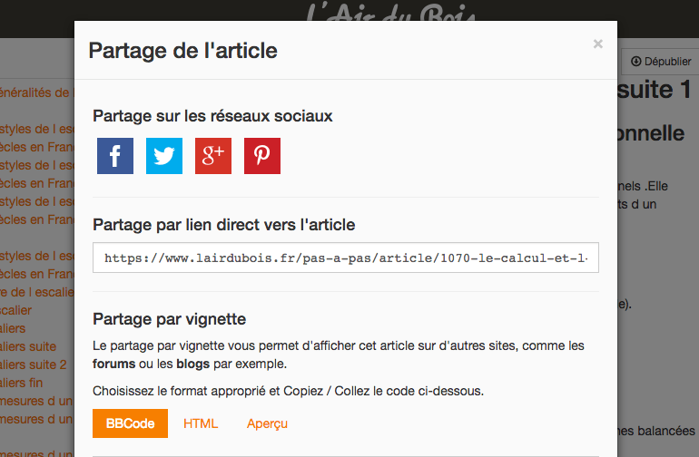
Task: Click the direct article link field
Action: (x=346, y=258)
